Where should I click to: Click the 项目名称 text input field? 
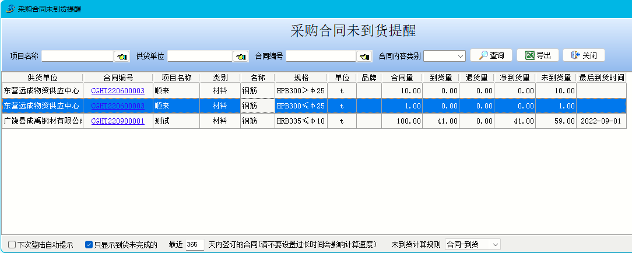(77, 57)
